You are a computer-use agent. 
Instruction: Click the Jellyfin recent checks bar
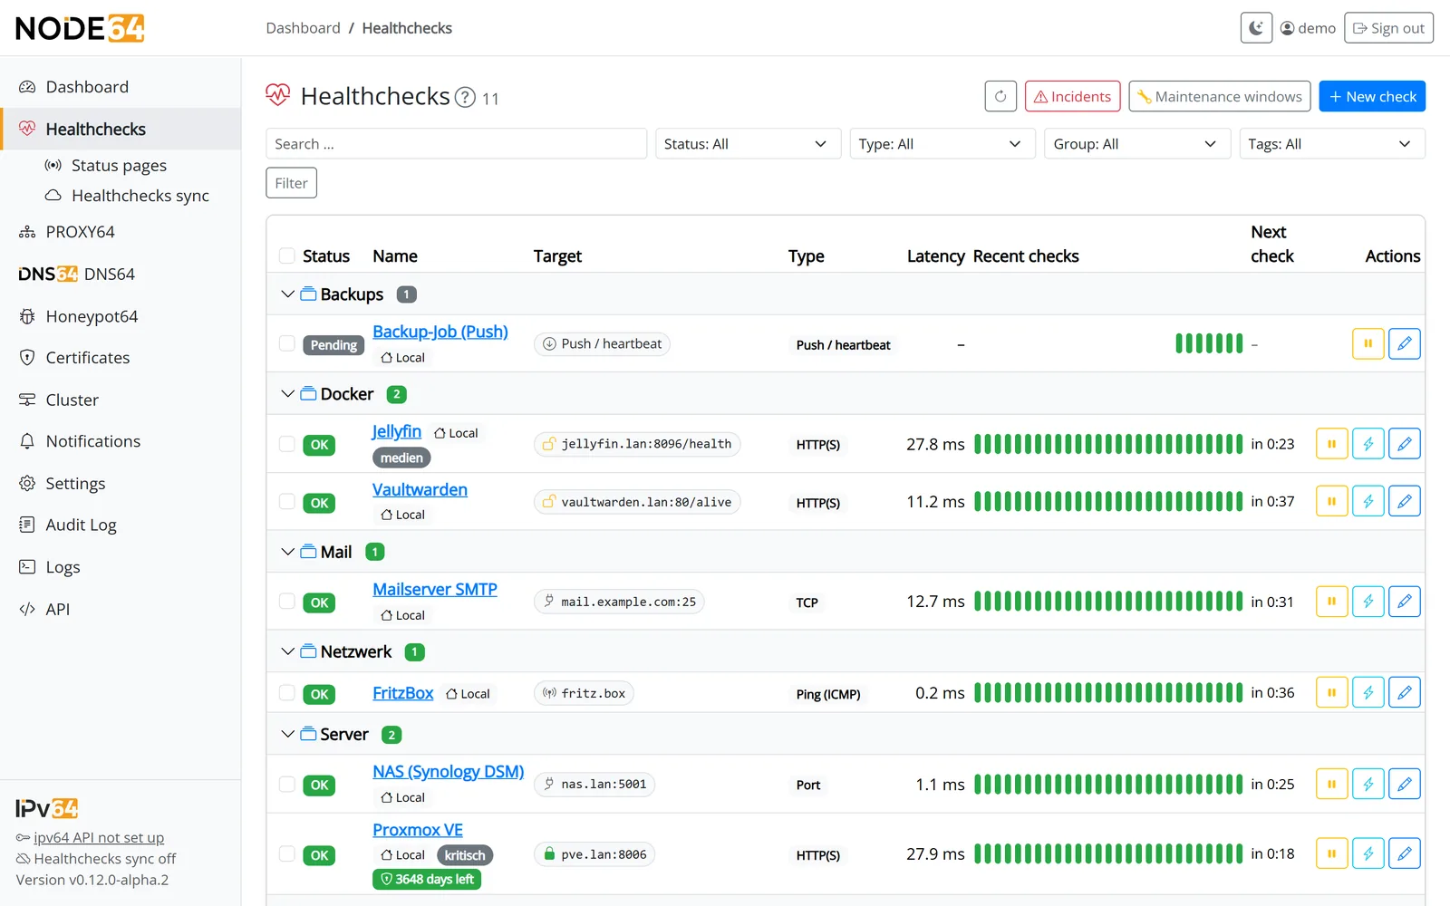pyautogui.click(x=1108, y=444)
